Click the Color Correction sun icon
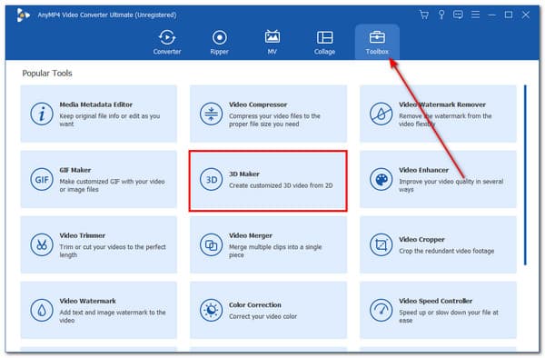 click(x=211, y=310)
